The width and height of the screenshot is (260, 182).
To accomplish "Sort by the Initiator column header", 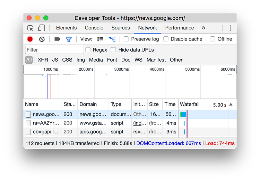I will click(x=139, y=104).
